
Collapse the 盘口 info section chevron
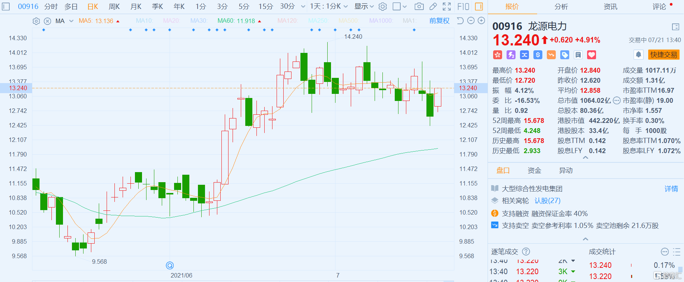coord(586,239)
